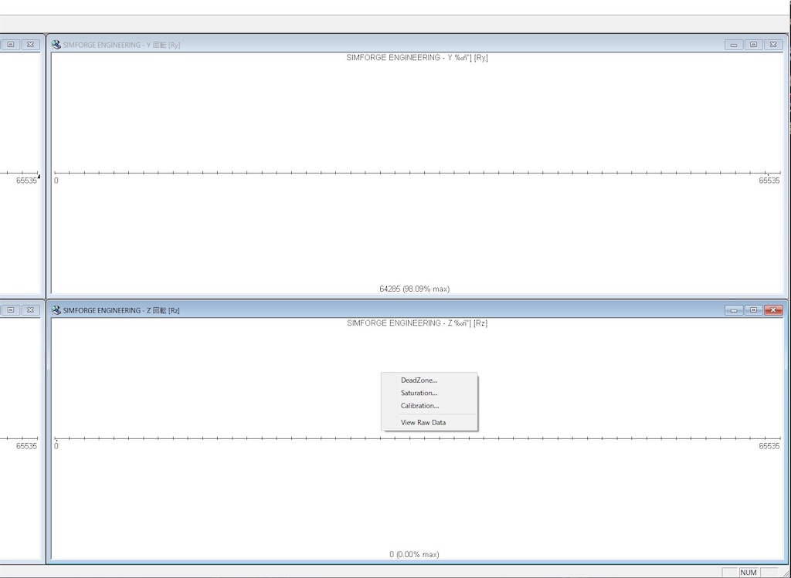Click the NUM indicator in the status bar
The width and height of the screenshot is (791, 578).
pos(749,573)
